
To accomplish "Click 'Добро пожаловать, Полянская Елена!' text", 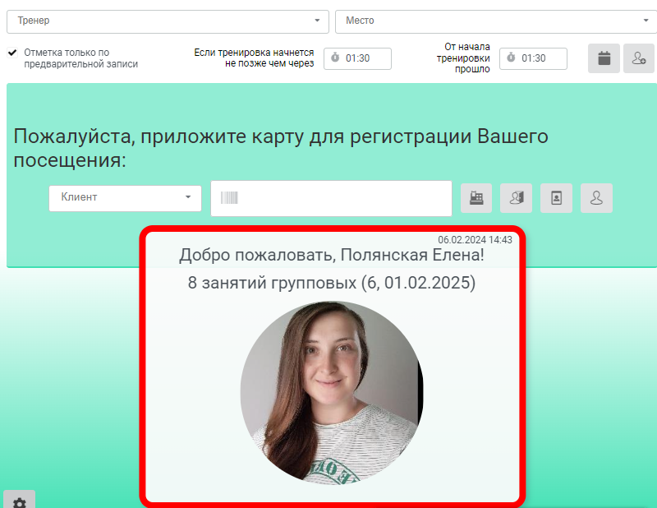I will tap(332, 255).
